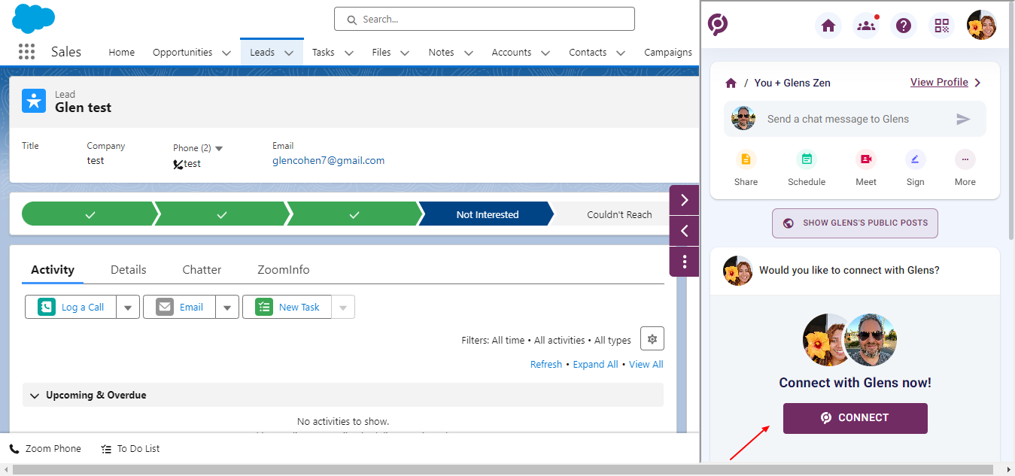
Task: Click the Salesforce cloud logo
Action: pyautogui.click(x=34, y=19)
